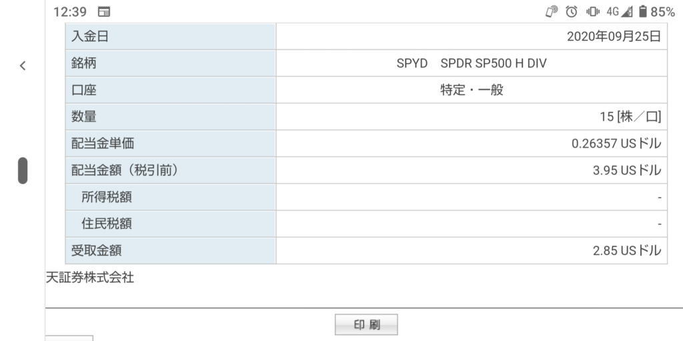This screenshot has height=341, width=683.
Task: Tap the 12:39 clock display
Action: tap(70, 12)
